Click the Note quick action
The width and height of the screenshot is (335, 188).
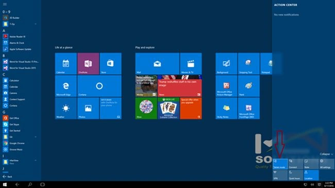(x=311, y=164)
